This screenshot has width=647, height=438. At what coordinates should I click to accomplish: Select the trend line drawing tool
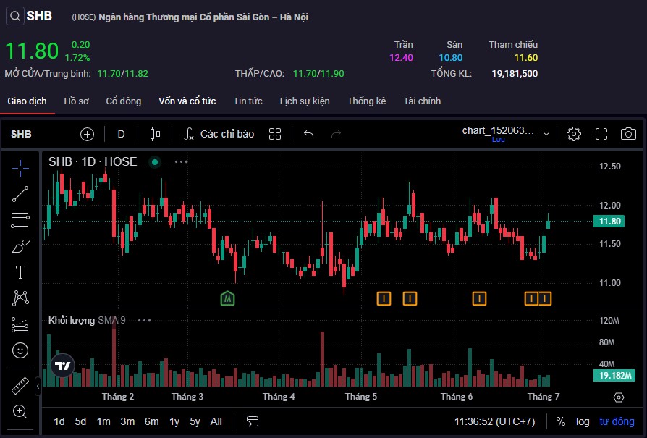pyautogui.click(x=20, y=193)
